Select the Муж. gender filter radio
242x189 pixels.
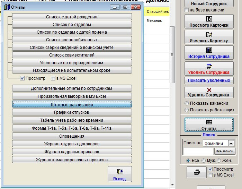coord(204,161)
